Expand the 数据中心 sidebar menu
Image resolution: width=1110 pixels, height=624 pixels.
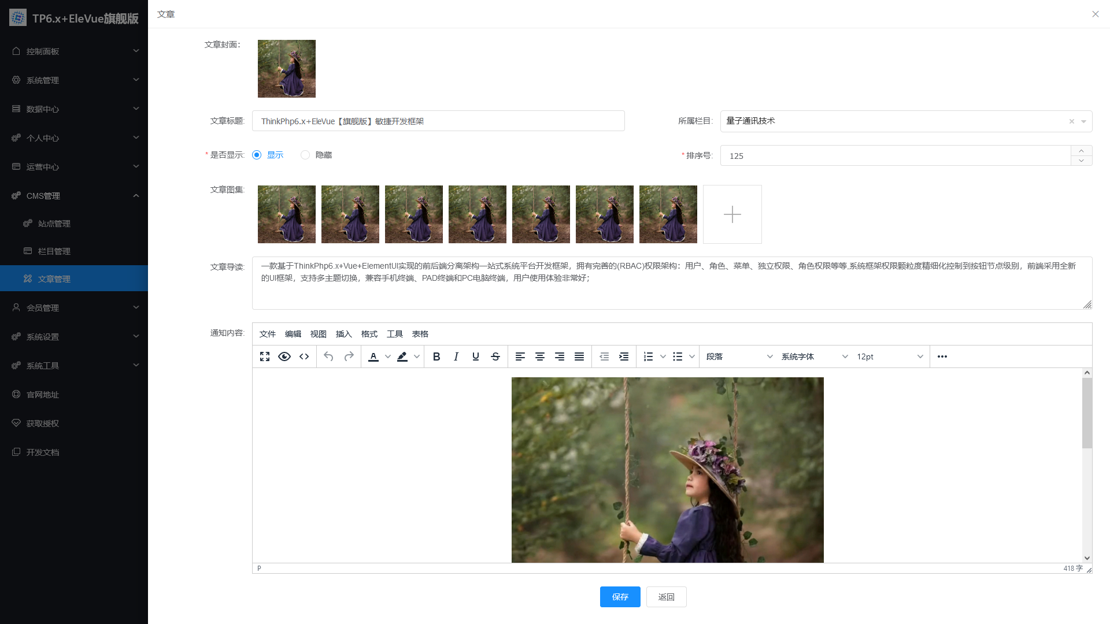[74, 109]
